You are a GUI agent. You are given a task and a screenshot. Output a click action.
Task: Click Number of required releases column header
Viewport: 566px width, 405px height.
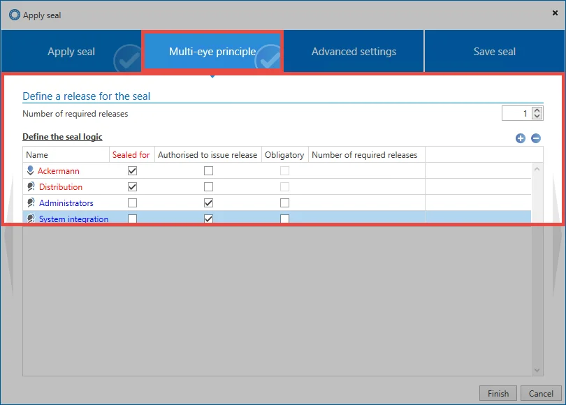pos(367,155)
